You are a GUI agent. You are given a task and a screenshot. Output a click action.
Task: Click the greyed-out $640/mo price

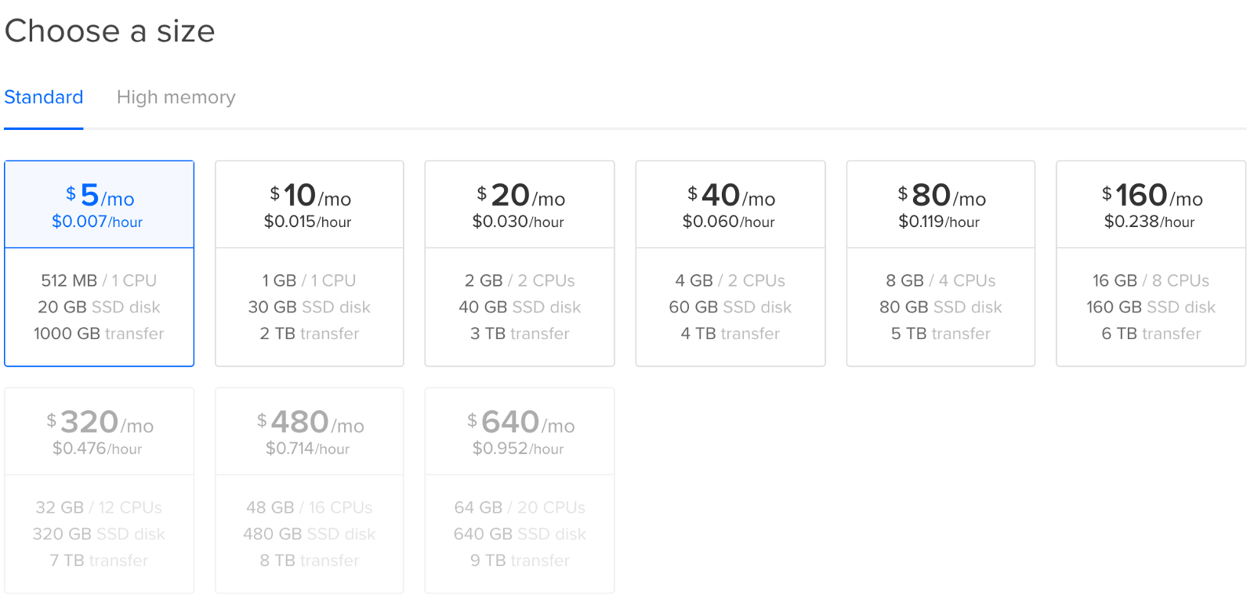click(520, 423)
